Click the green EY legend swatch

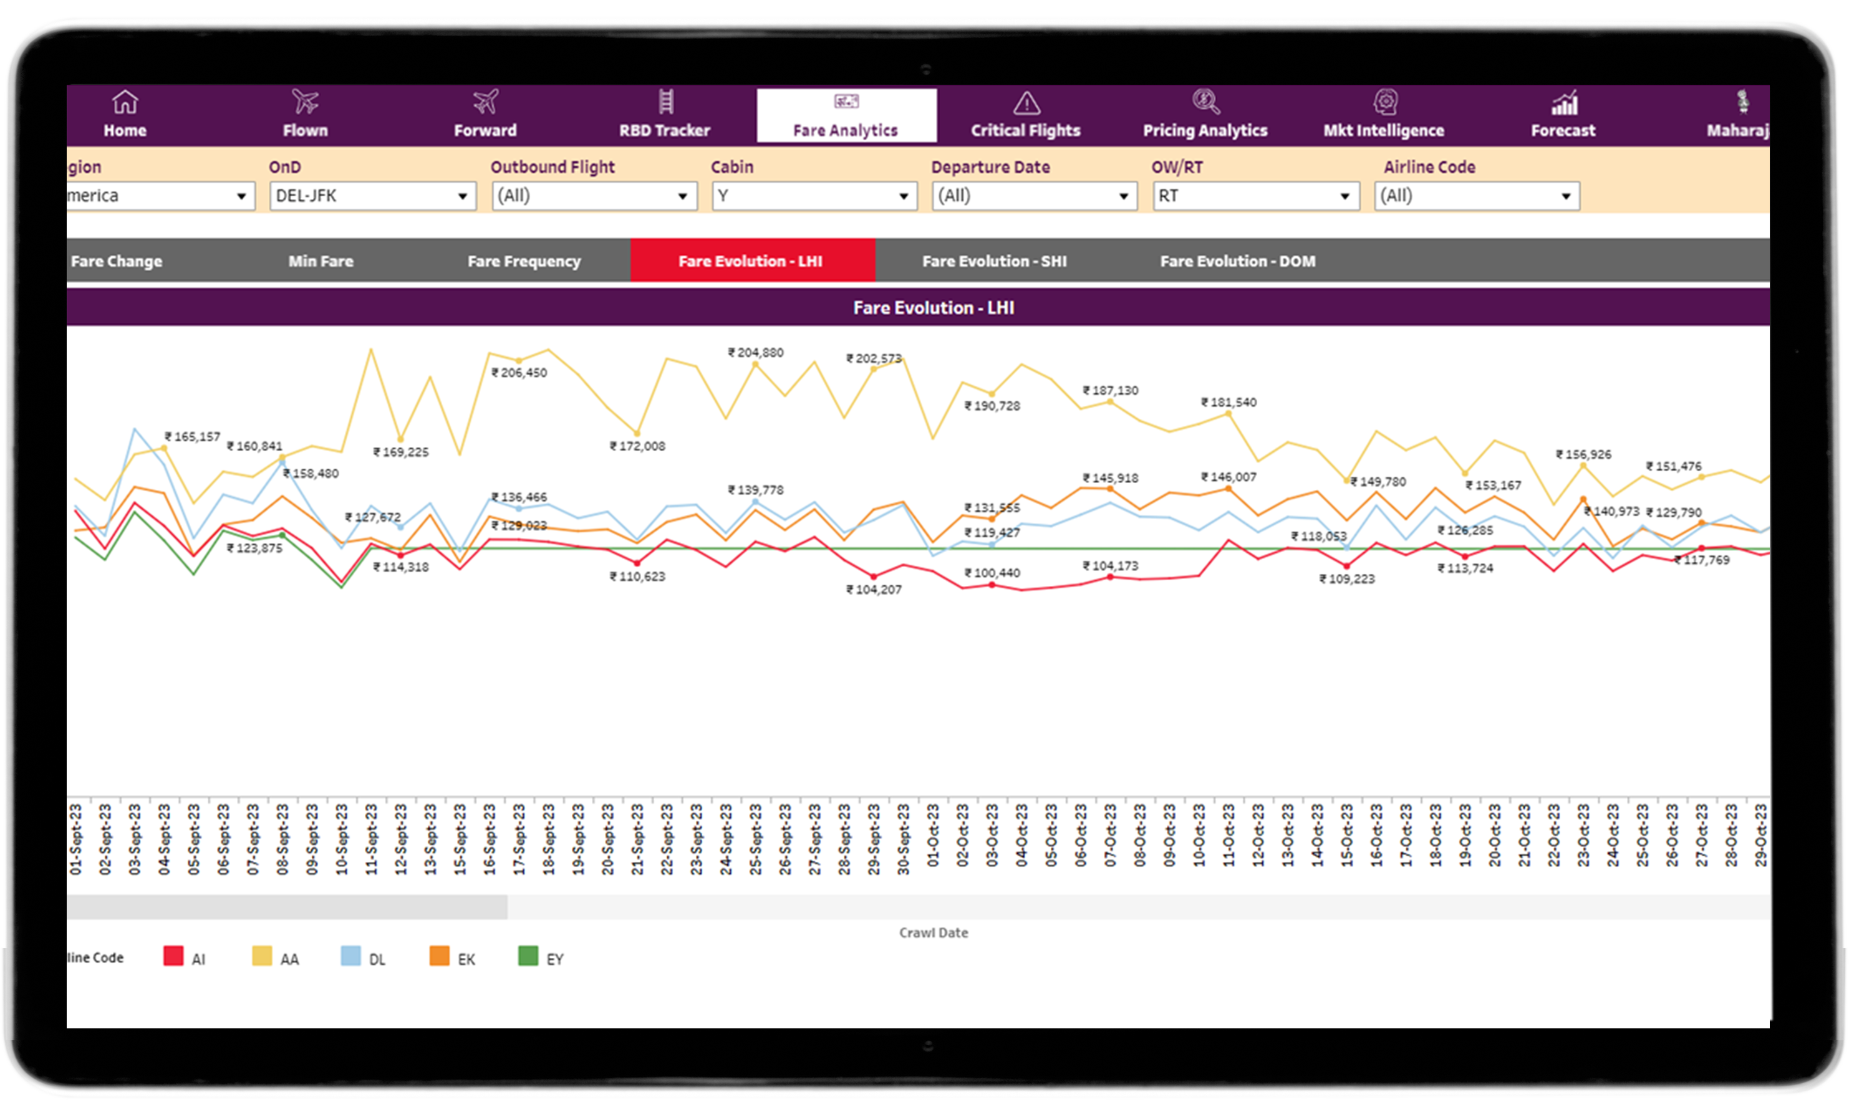pyautogui.click(x=528, y=956)
